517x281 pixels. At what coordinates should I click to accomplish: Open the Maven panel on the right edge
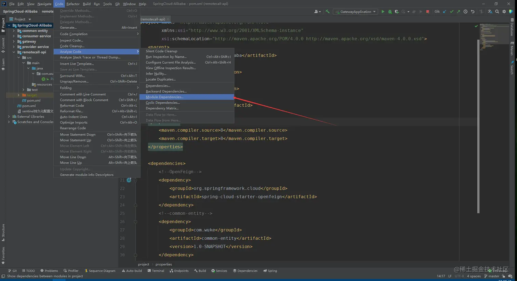pos(512,48)
